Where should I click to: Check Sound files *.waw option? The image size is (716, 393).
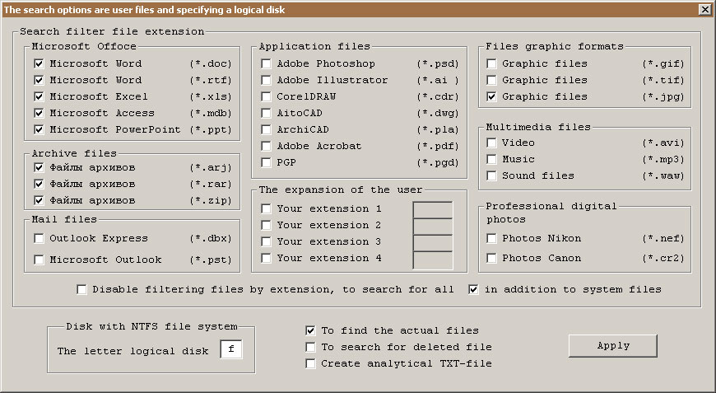tap(491, 175)
